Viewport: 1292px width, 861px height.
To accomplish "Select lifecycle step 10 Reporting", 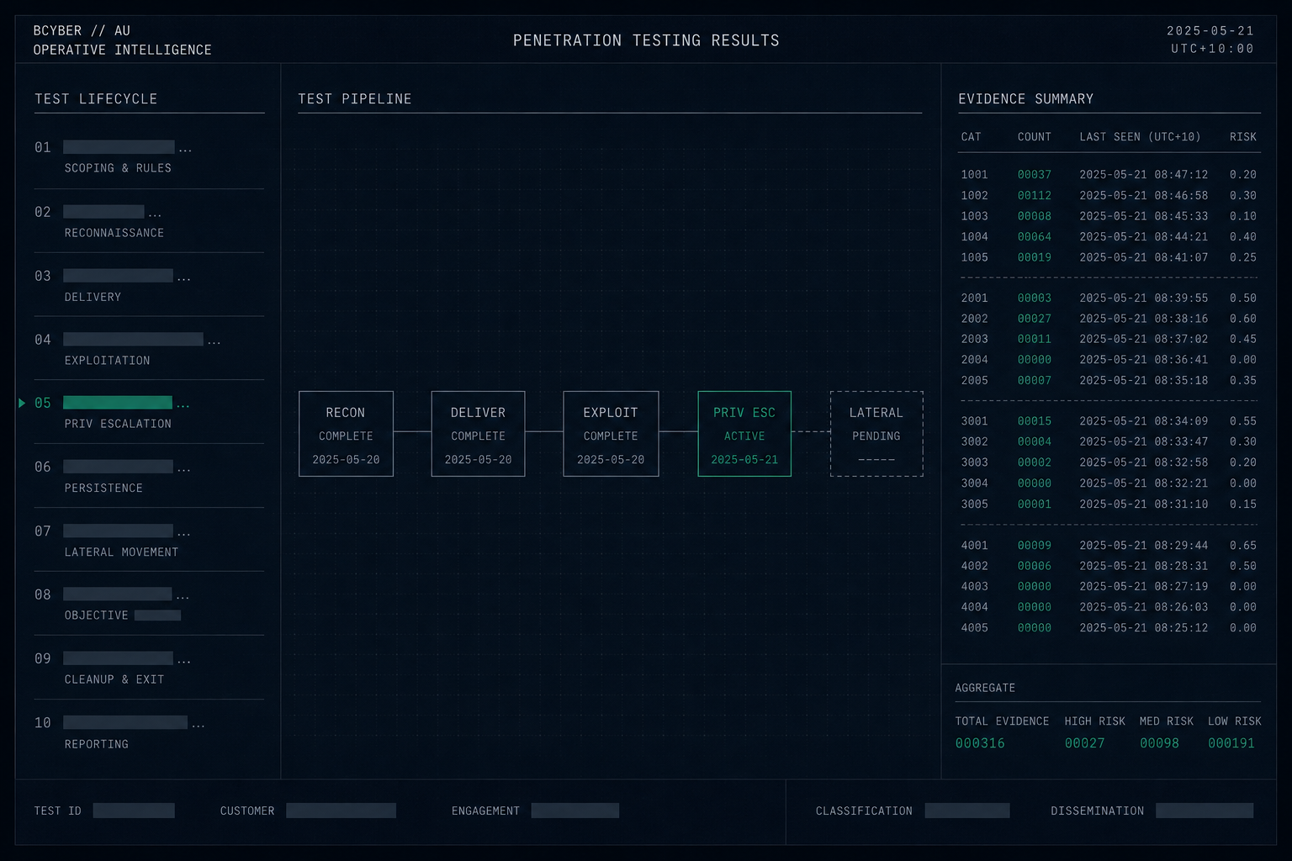I will click(x=149, y=732).
